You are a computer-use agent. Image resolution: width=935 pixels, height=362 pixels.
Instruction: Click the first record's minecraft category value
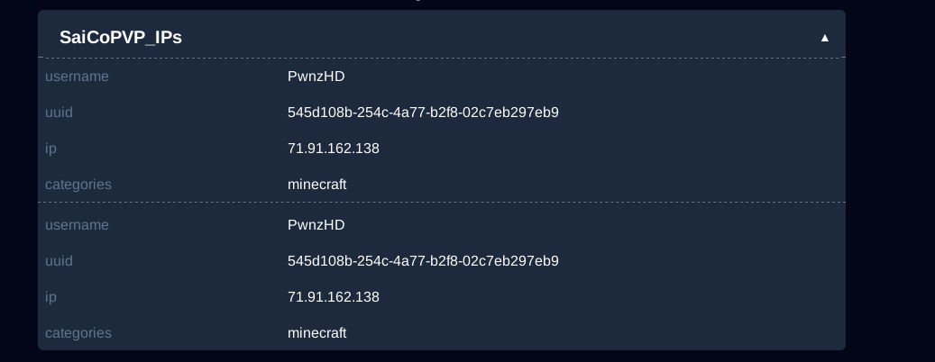316,185
